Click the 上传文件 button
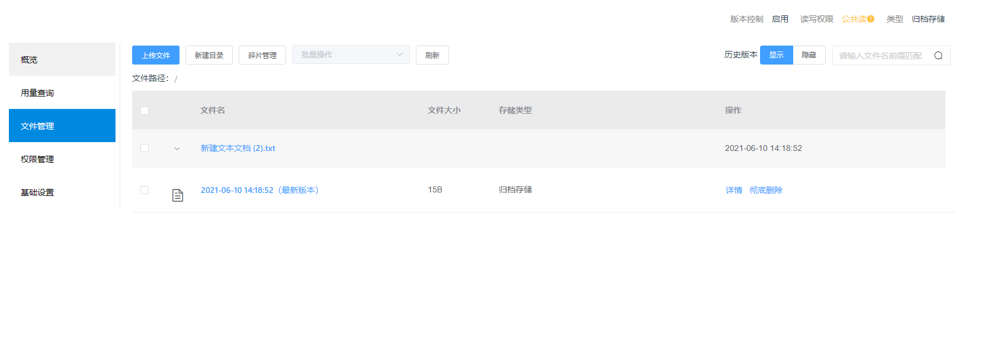Viewport: 997px width, 344px height. [156, 55]
